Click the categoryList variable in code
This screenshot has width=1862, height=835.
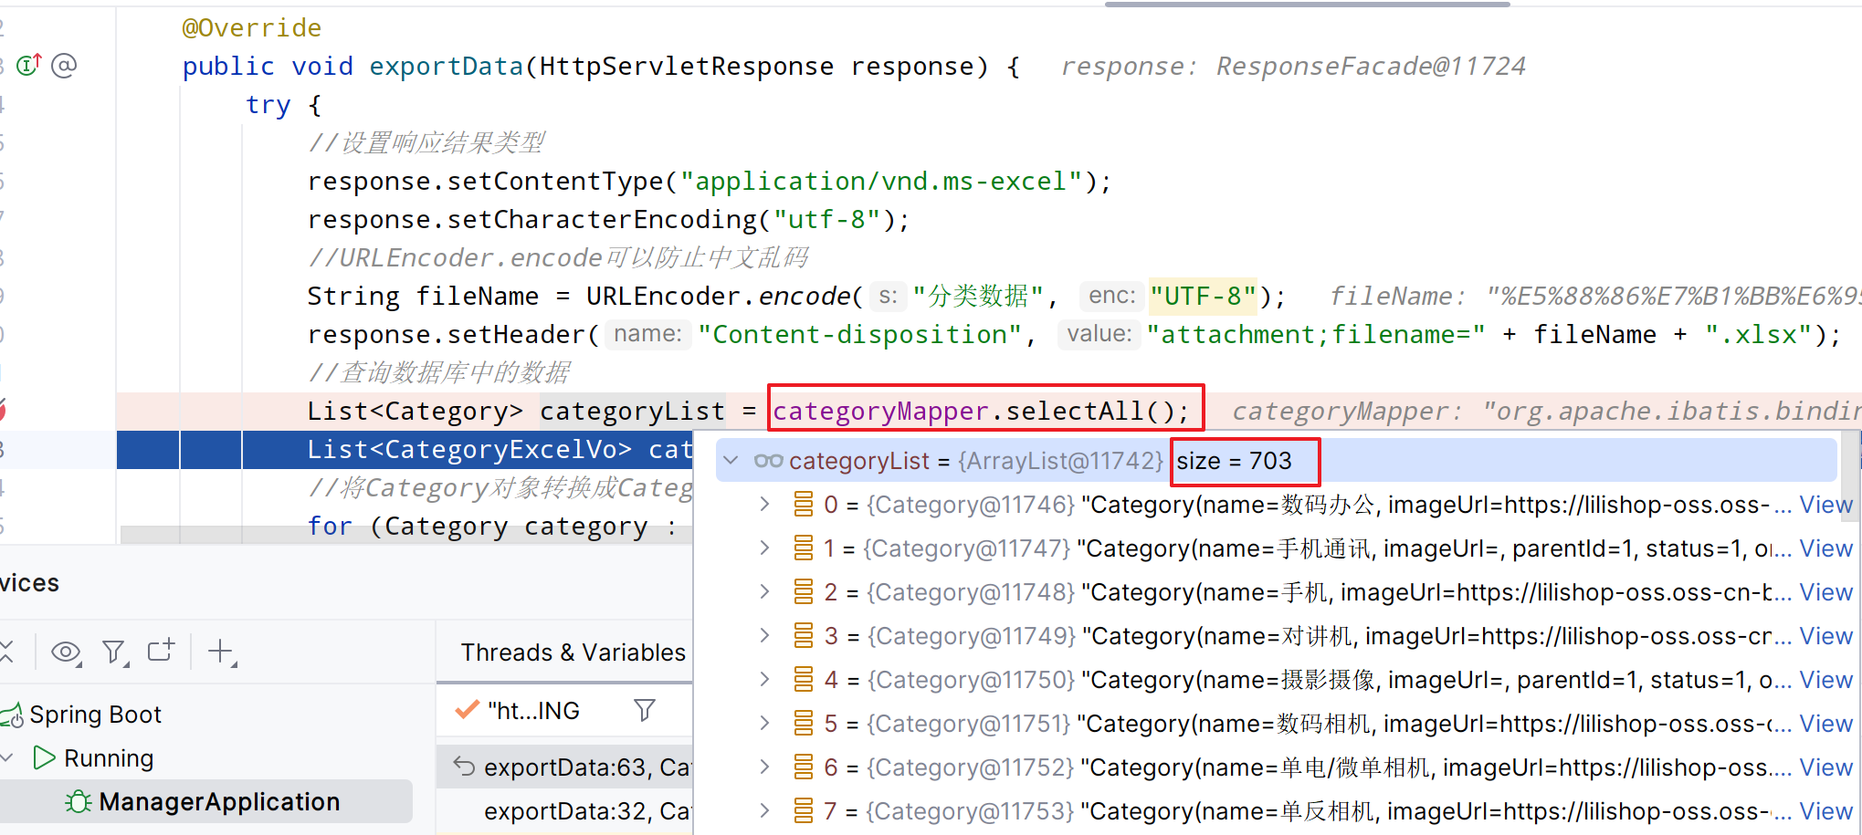click(x=632, y=411)
